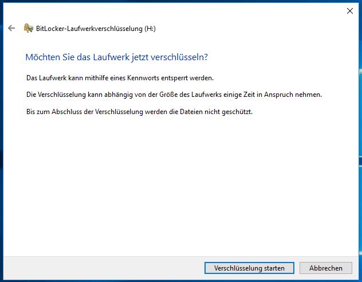
Task: Close the BitLocker dialog with X
Action: point(350,11)
